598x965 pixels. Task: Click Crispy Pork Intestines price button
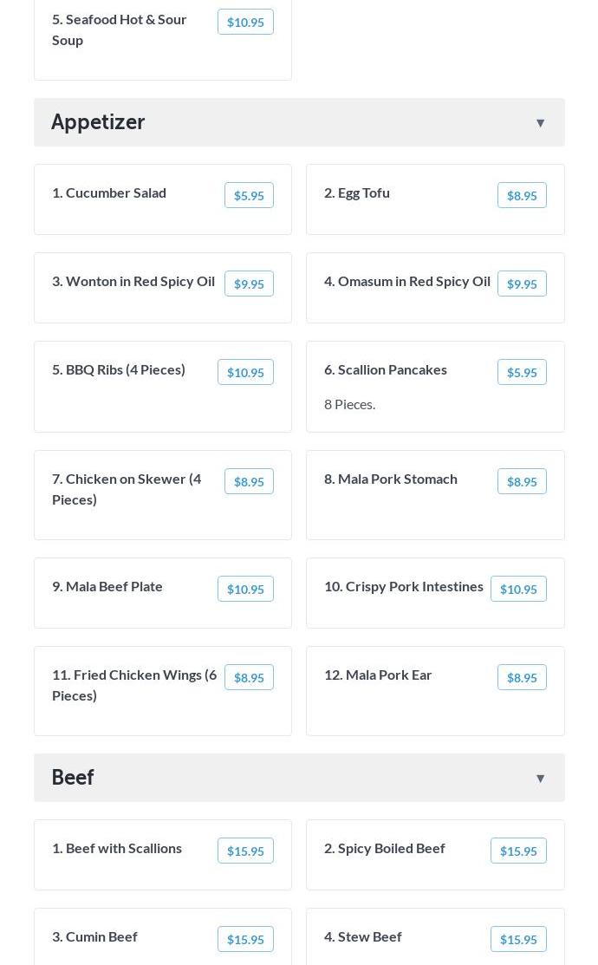(x=518, y=590)
